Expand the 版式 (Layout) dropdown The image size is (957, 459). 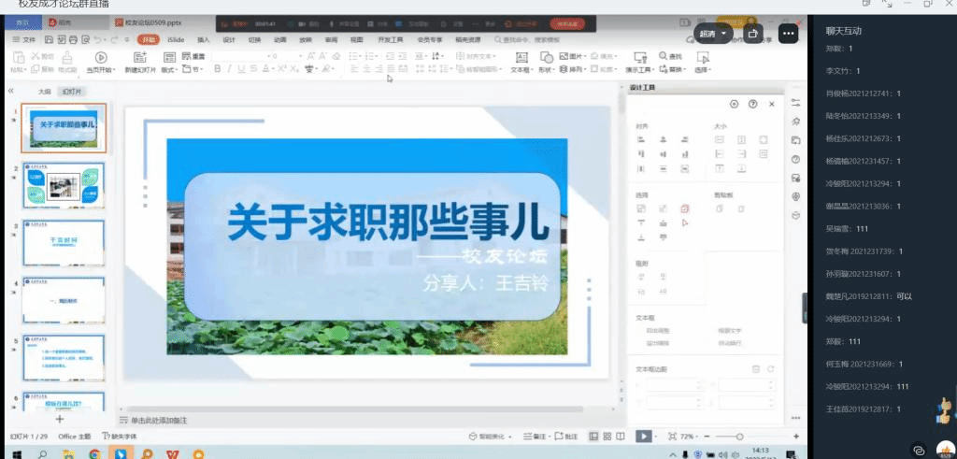tap(169, 70)
